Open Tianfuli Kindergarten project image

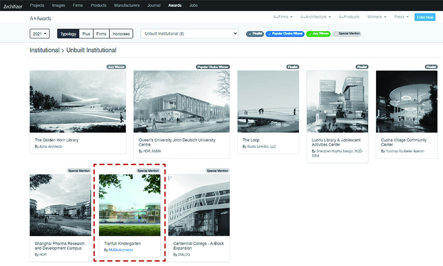tap(130, 205)
